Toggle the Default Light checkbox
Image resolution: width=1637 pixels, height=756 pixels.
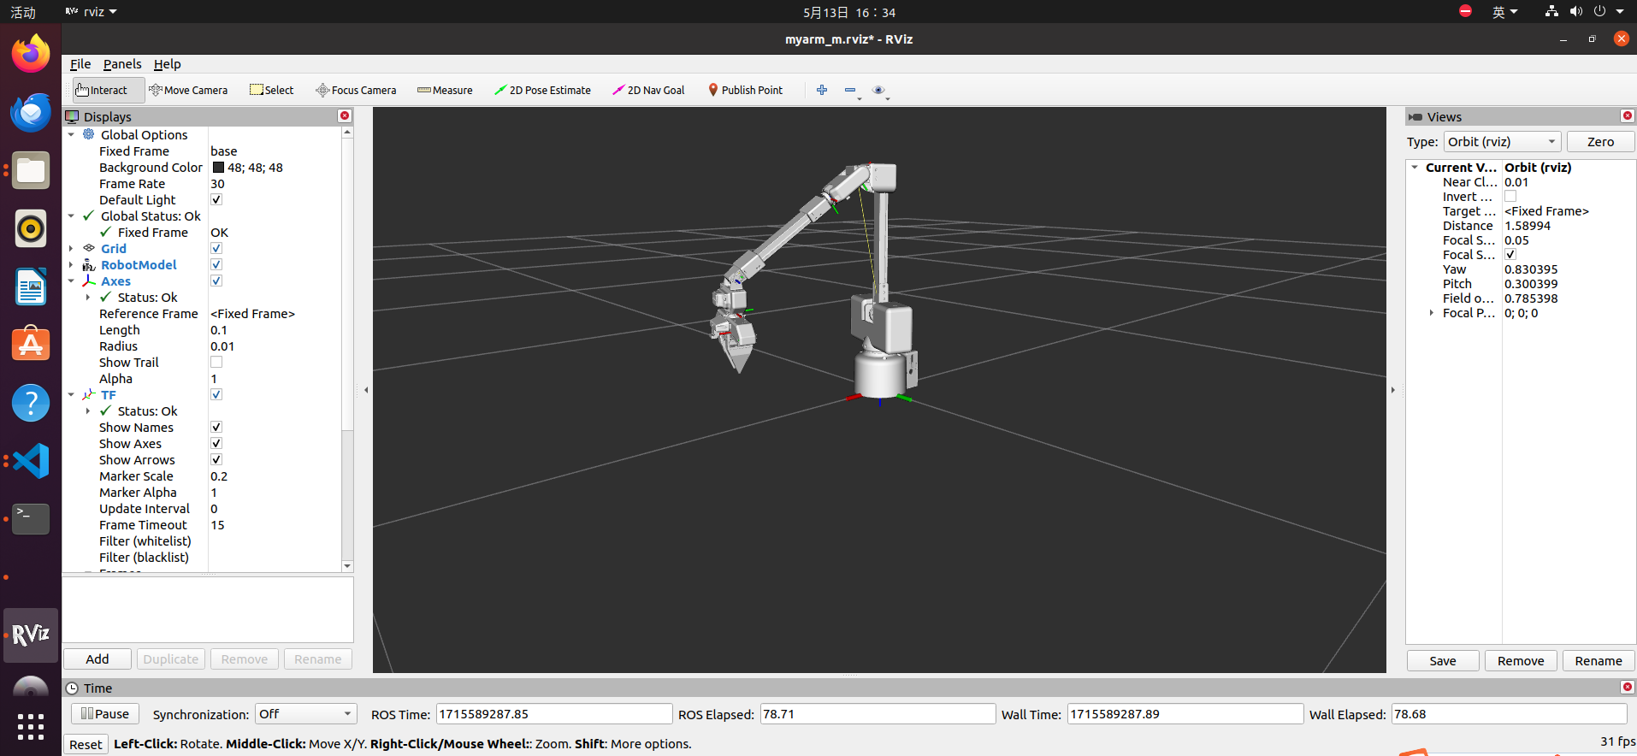pyautogui.click(x=216, y=200)
